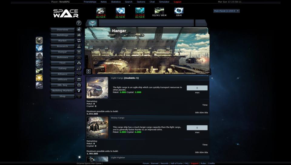The image size is (291, 165).
Task: Open the Galaxy menu button
Action: pos(62,68)
